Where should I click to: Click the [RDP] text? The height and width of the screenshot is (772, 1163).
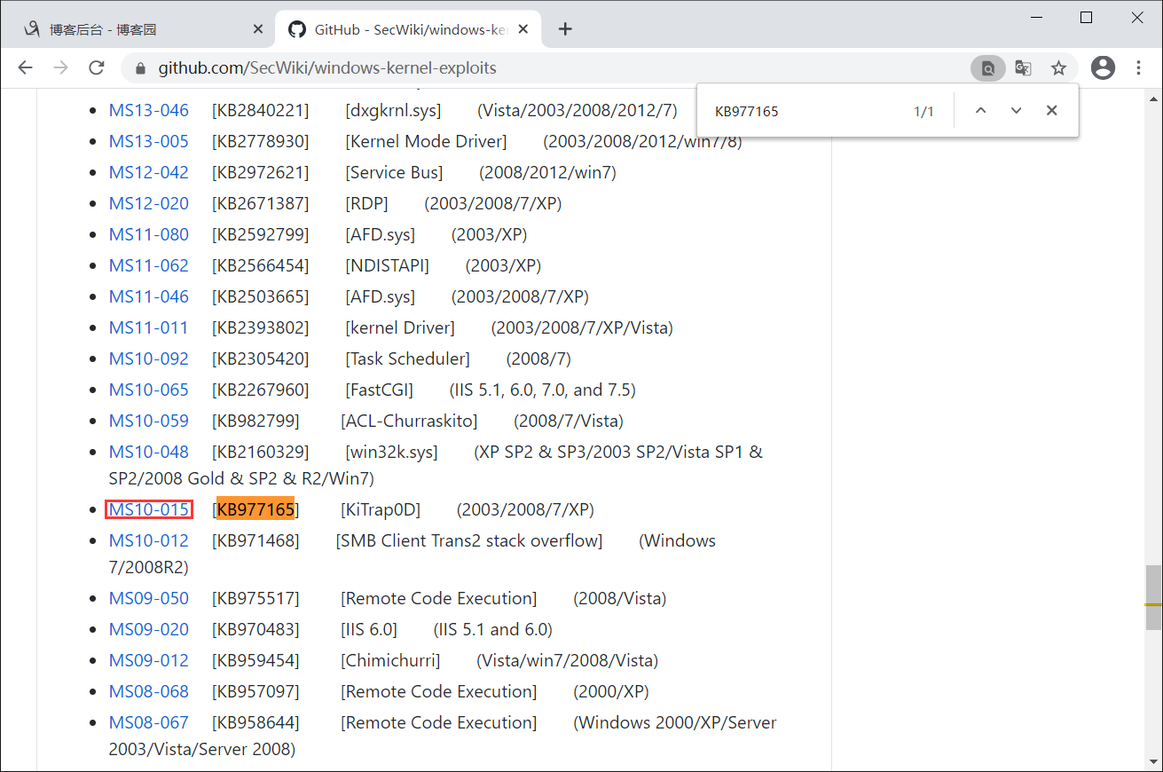coord(366,203)
